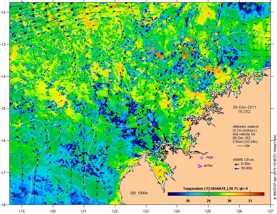The image size is (277, 214).
Task: Click longitude label 122 on bottom axis
Action: (x=115, y=211)
